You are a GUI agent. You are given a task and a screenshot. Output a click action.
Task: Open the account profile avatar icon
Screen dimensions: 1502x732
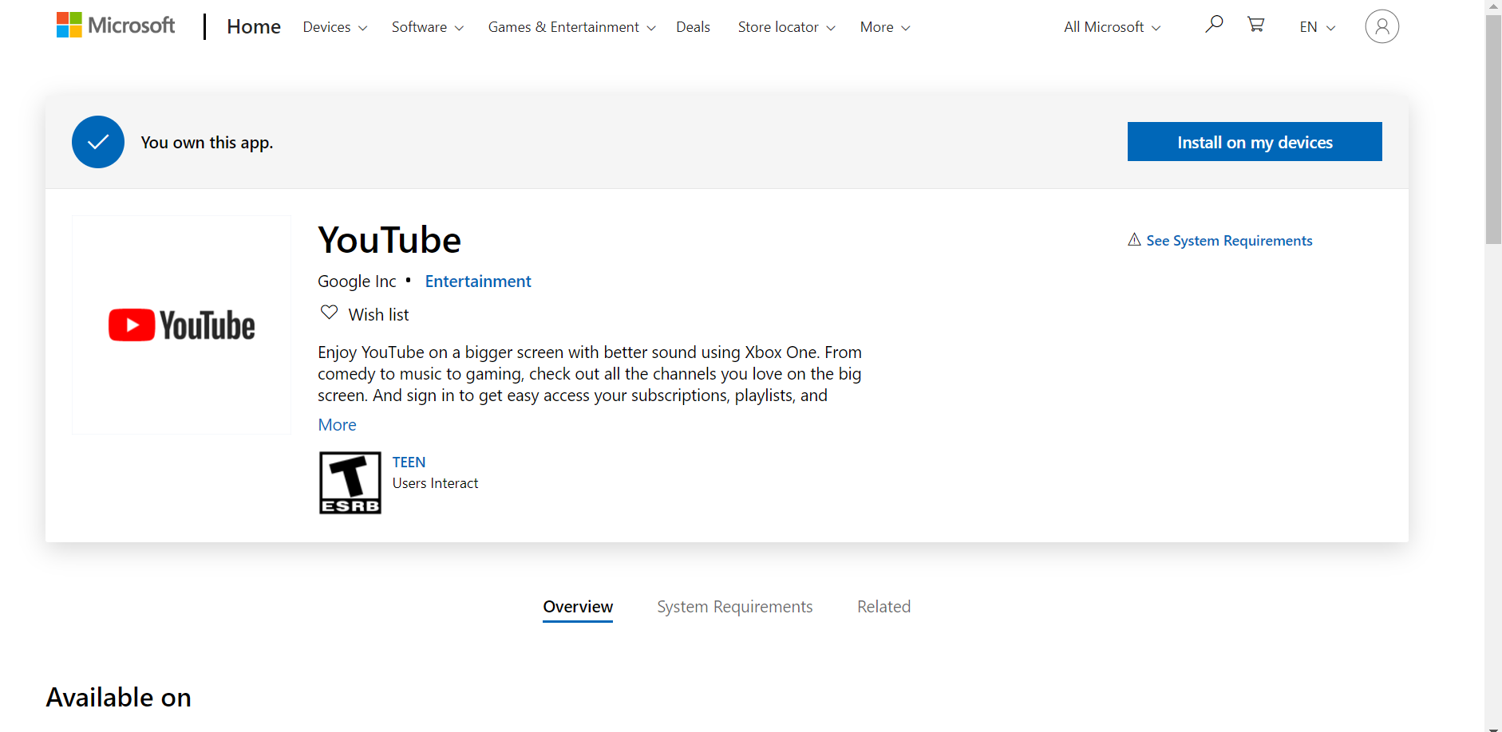[1381, 26]
